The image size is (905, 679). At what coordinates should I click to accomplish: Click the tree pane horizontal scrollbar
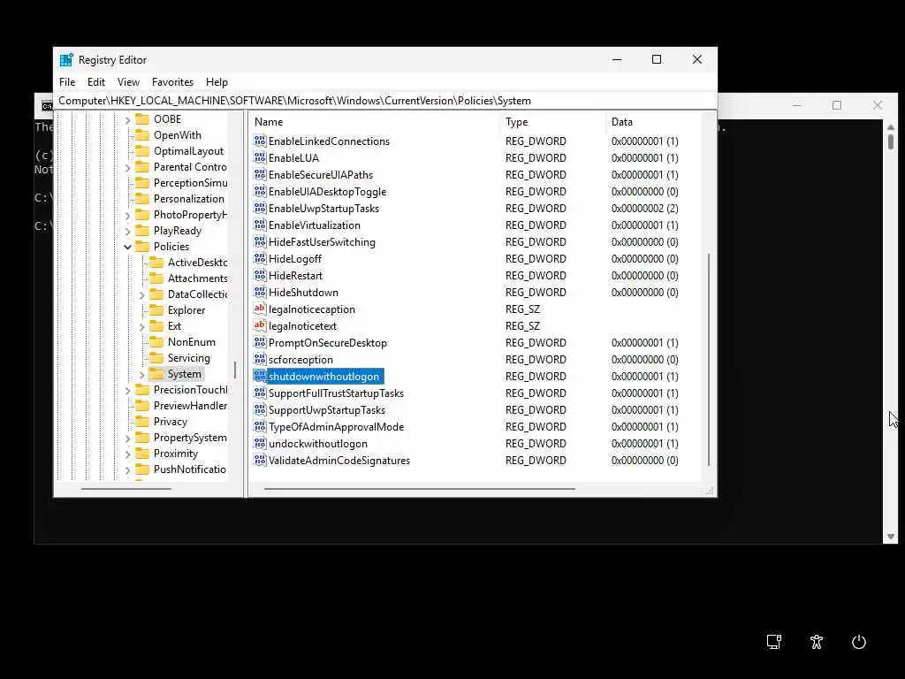coord(125,488)
